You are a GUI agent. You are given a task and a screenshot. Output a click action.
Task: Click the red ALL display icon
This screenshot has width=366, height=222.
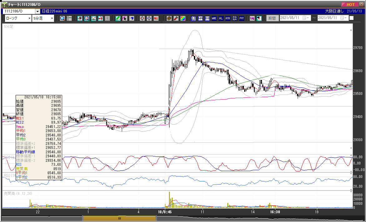[156, 18]
